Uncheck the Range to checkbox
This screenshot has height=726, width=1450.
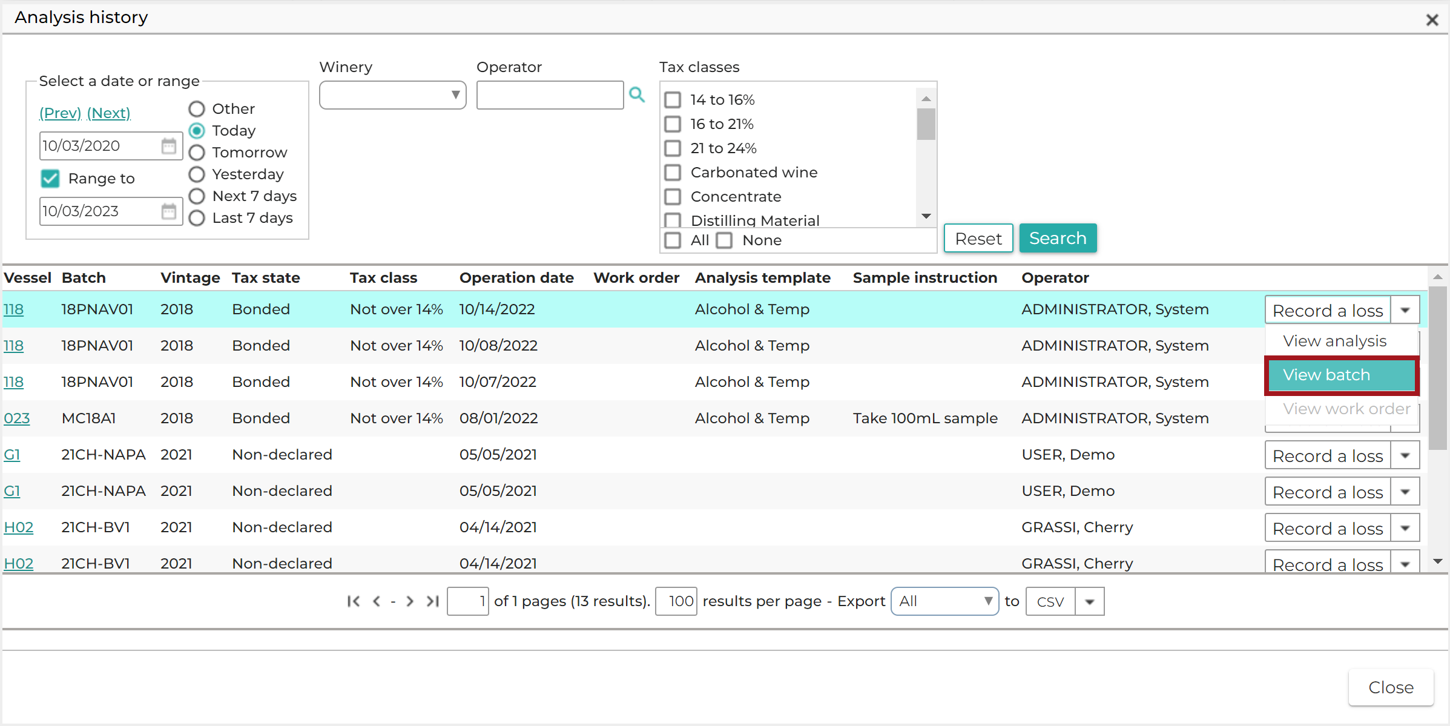(x=50, y=179)
